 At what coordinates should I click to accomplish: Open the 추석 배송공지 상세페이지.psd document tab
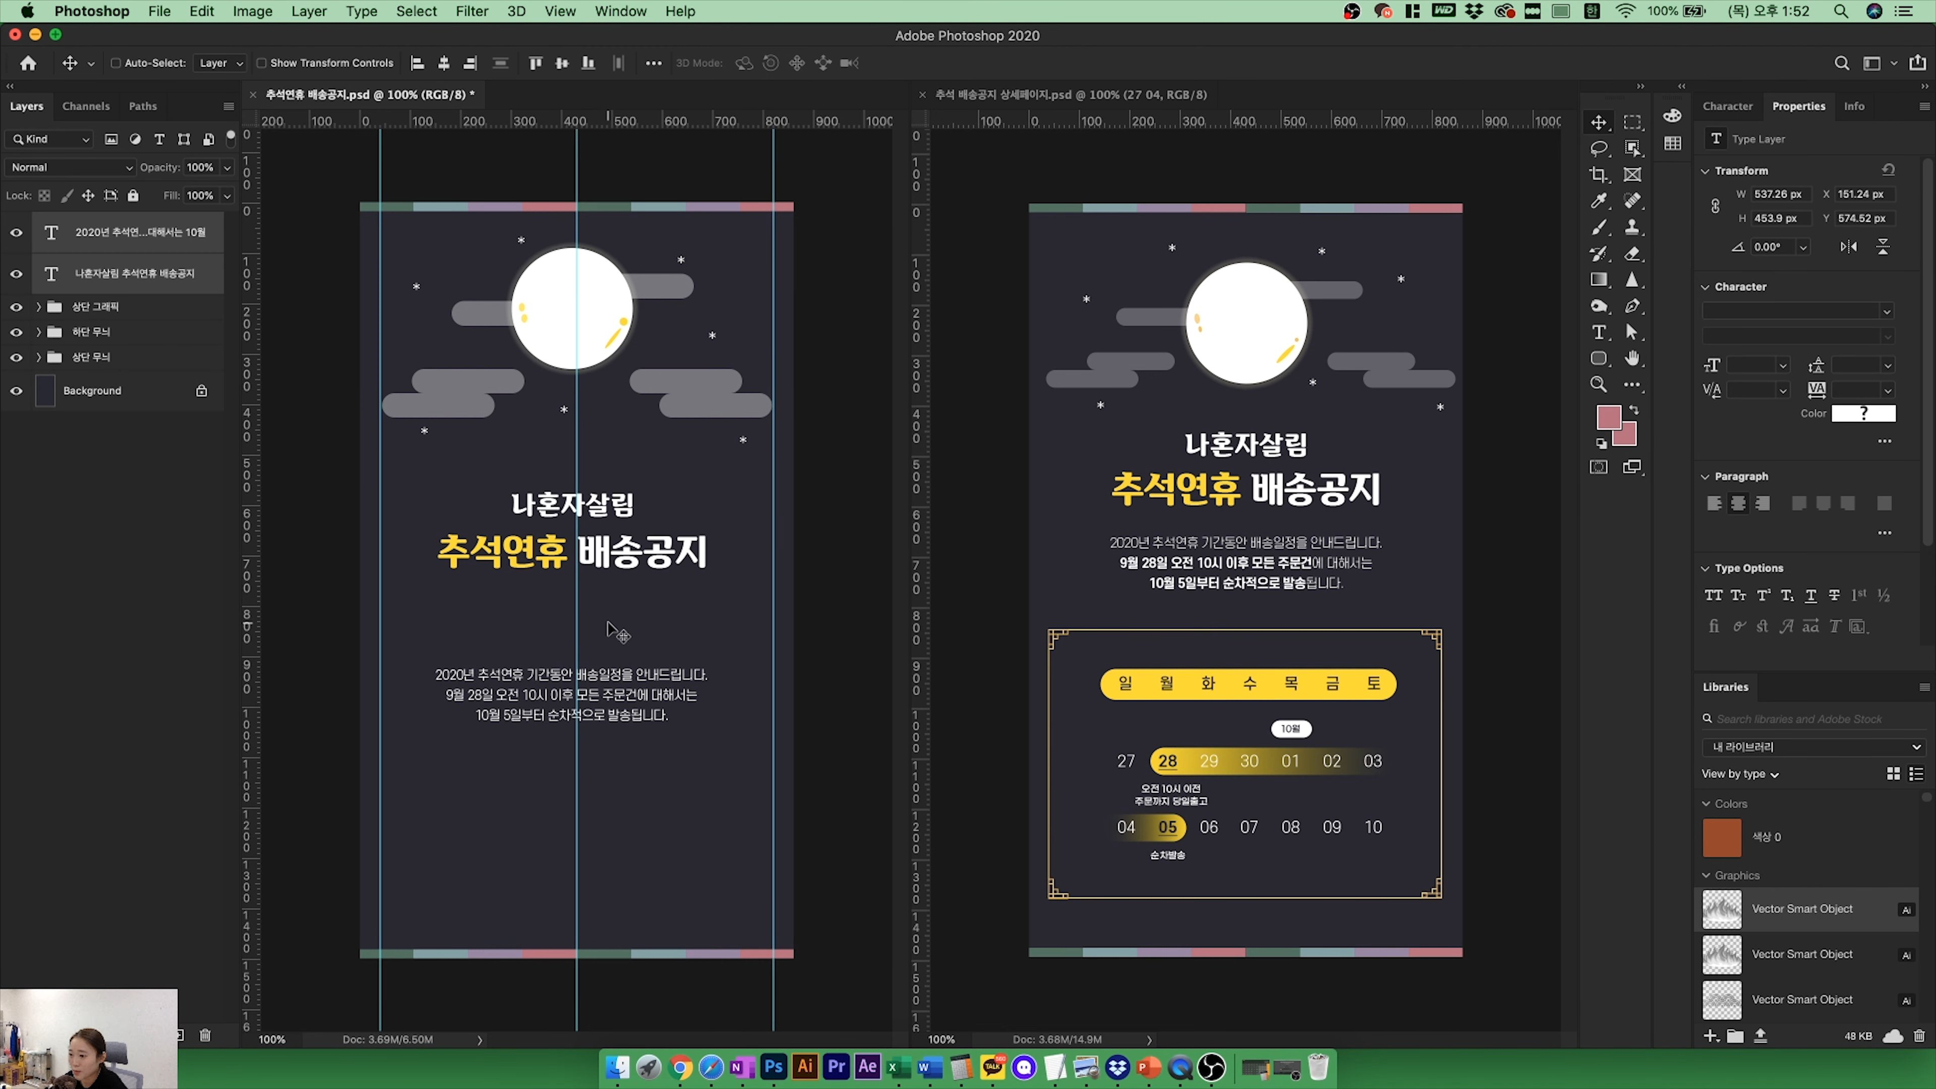point(1070,95)
